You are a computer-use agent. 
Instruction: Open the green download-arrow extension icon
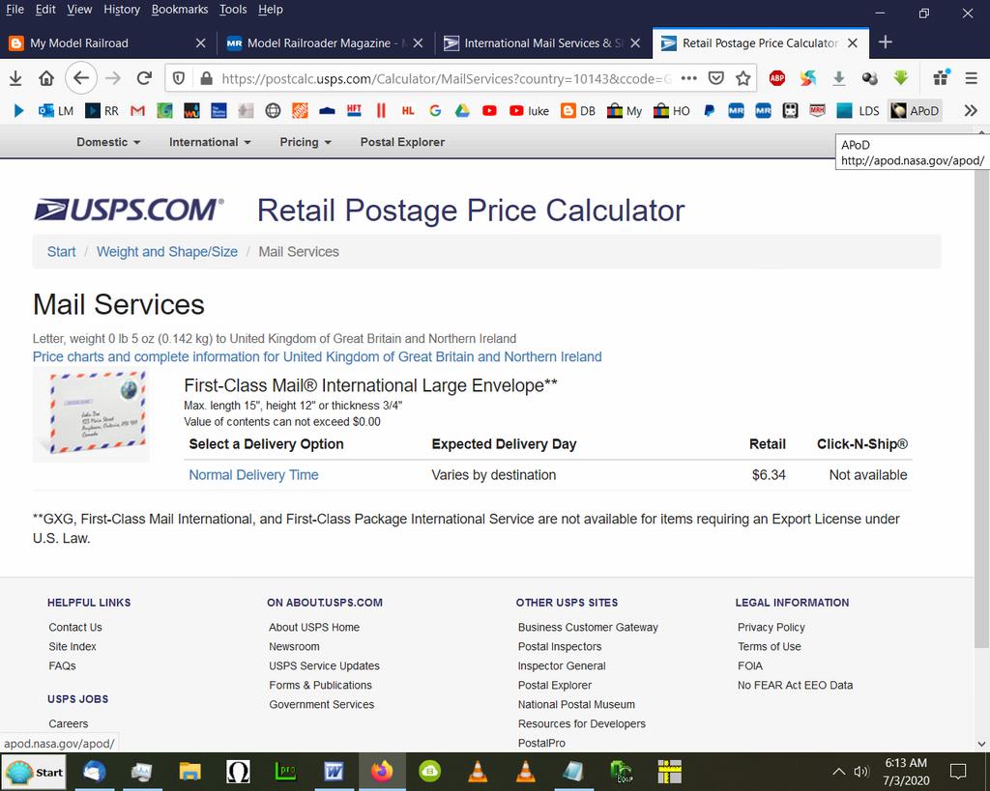point(901,78)
